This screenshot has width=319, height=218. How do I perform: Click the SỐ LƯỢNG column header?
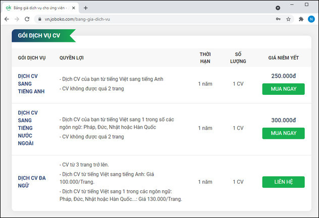click(238, 58)
